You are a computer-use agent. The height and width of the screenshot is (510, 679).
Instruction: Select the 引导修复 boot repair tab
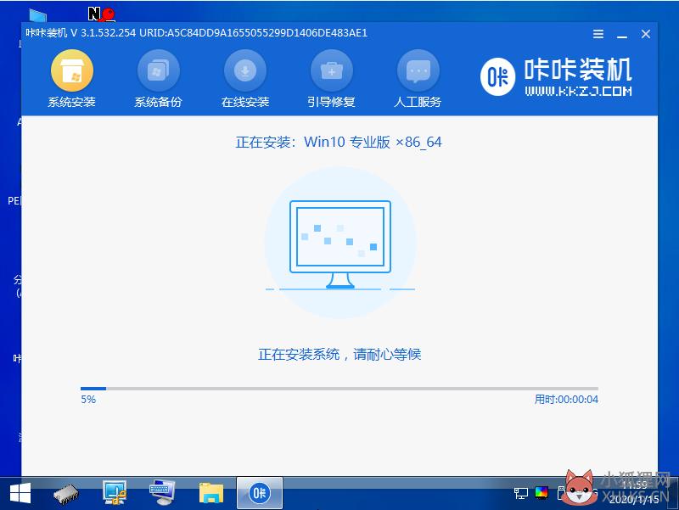[x=331, y=79]
